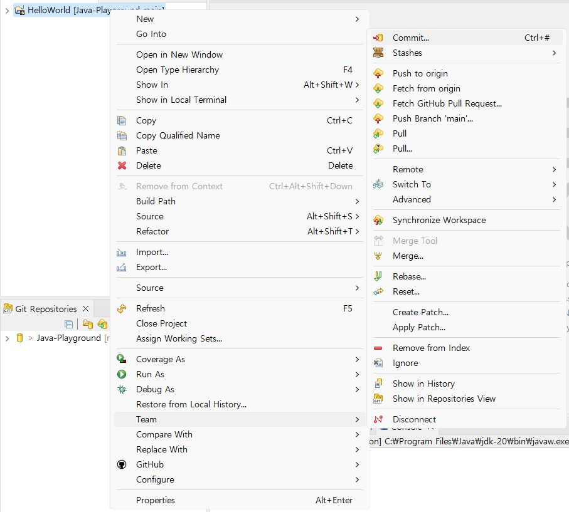Image resolution: width=569 pixels, height=512 pixels.
Task: Click the Show in Repositories View icon
Action: click(378, 399)
